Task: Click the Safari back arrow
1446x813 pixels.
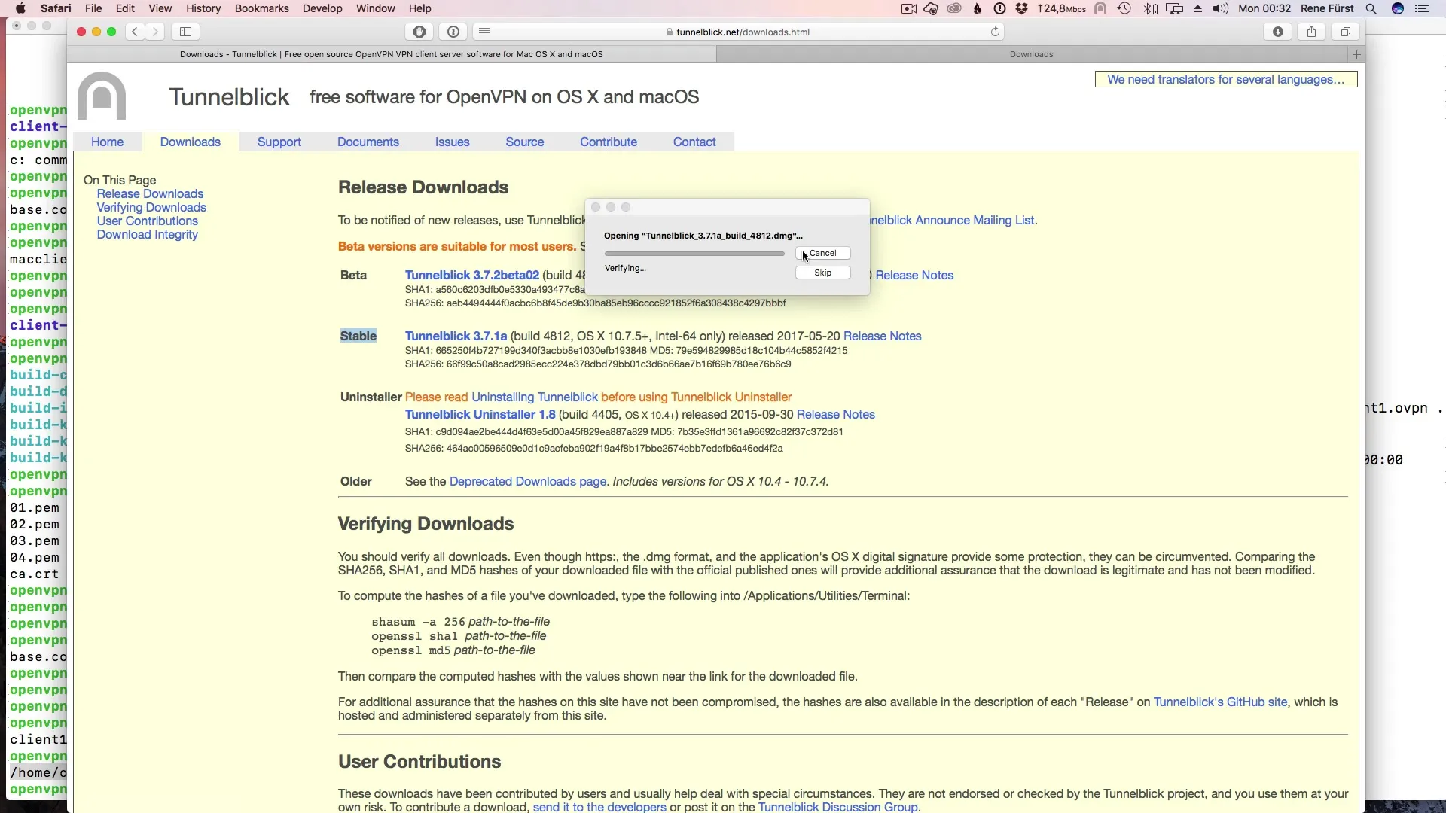Action: click(x=135, y=32)
